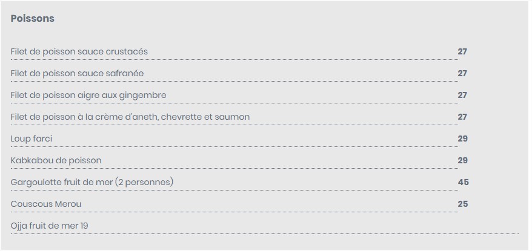Select Filet de poisson sauce crustacés item
532x251 pixels.
tap(79, 51)
